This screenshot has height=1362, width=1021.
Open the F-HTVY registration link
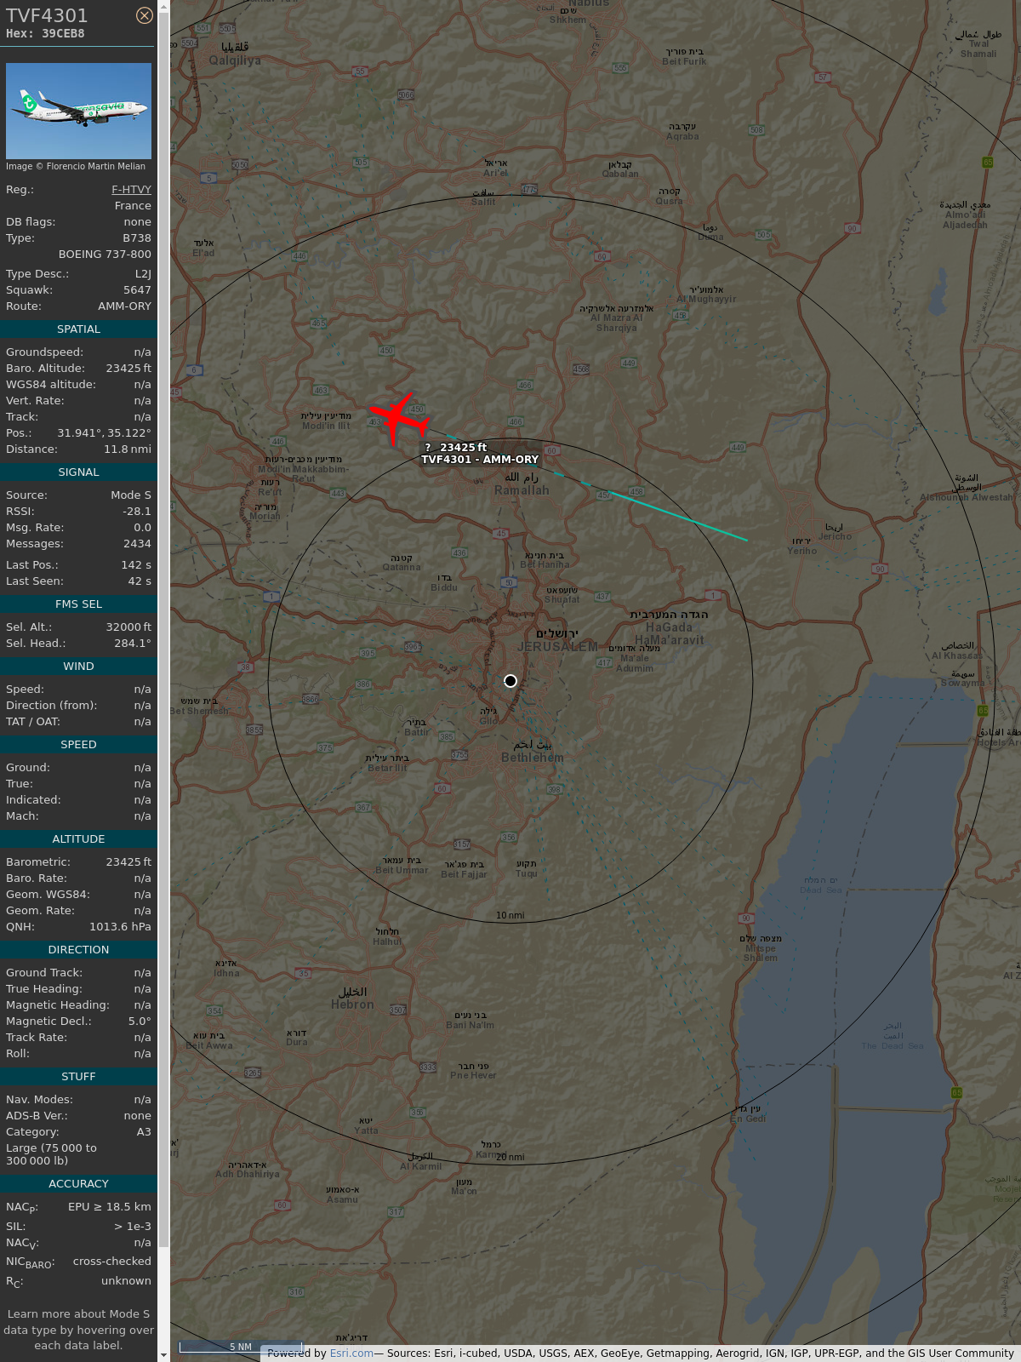pos(131,190)
